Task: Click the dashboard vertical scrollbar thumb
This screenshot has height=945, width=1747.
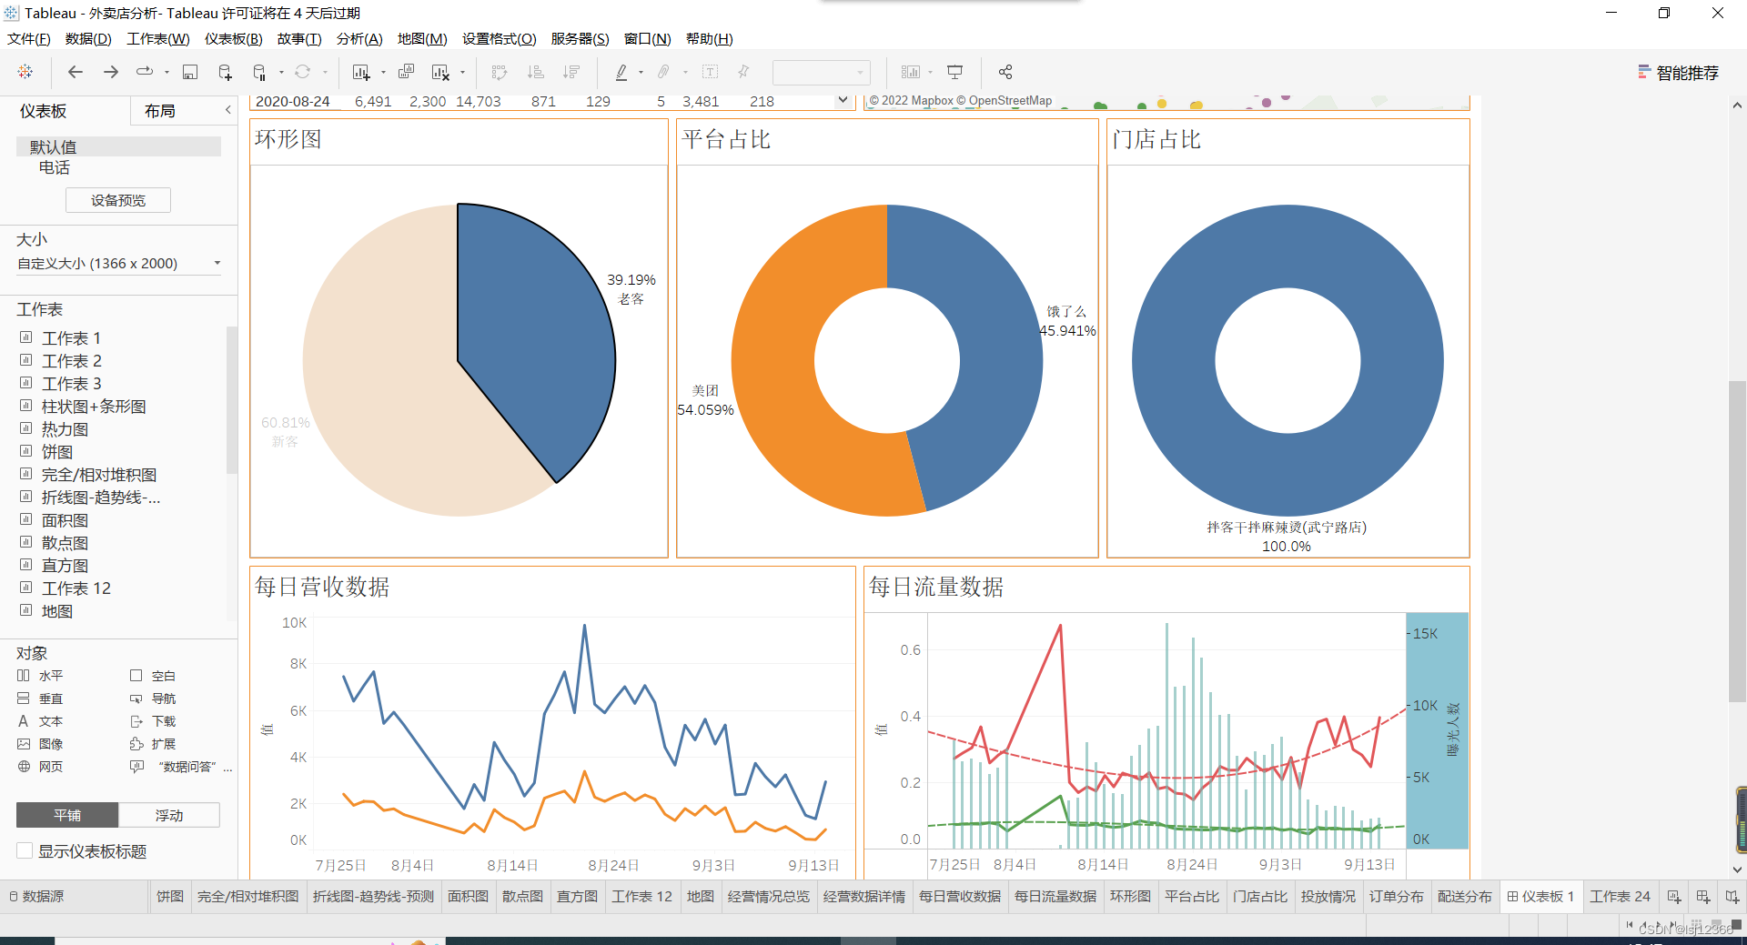Action: click(1737, 541)
